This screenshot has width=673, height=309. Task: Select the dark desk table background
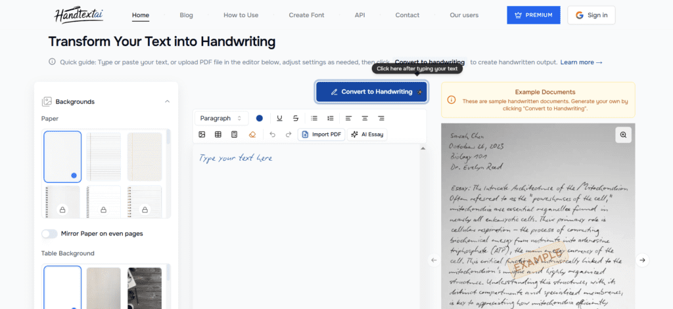145,288
